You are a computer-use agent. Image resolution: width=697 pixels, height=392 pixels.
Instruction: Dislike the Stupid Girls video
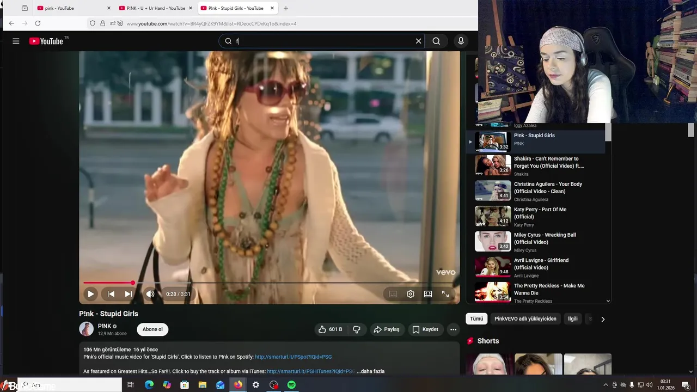tap(357, 329)
